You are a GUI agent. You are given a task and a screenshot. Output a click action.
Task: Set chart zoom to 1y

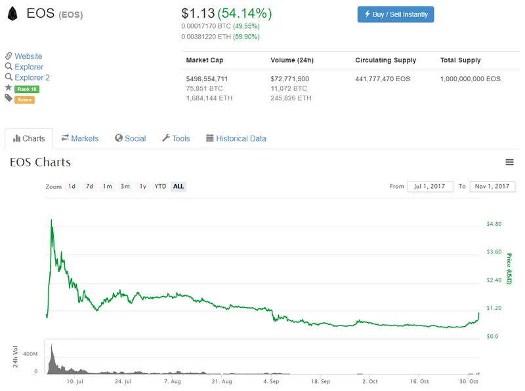[143, 186]
